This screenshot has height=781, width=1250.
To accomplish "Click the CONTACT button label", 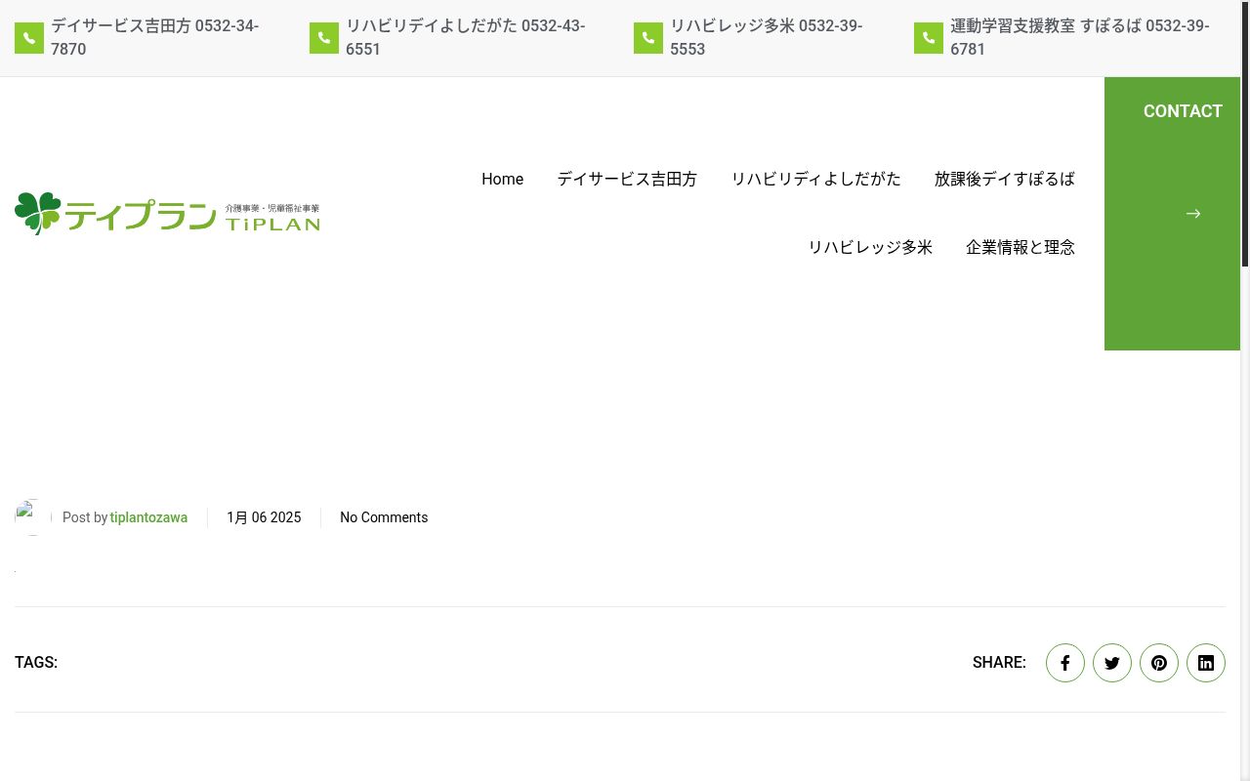I will 1183,111.
